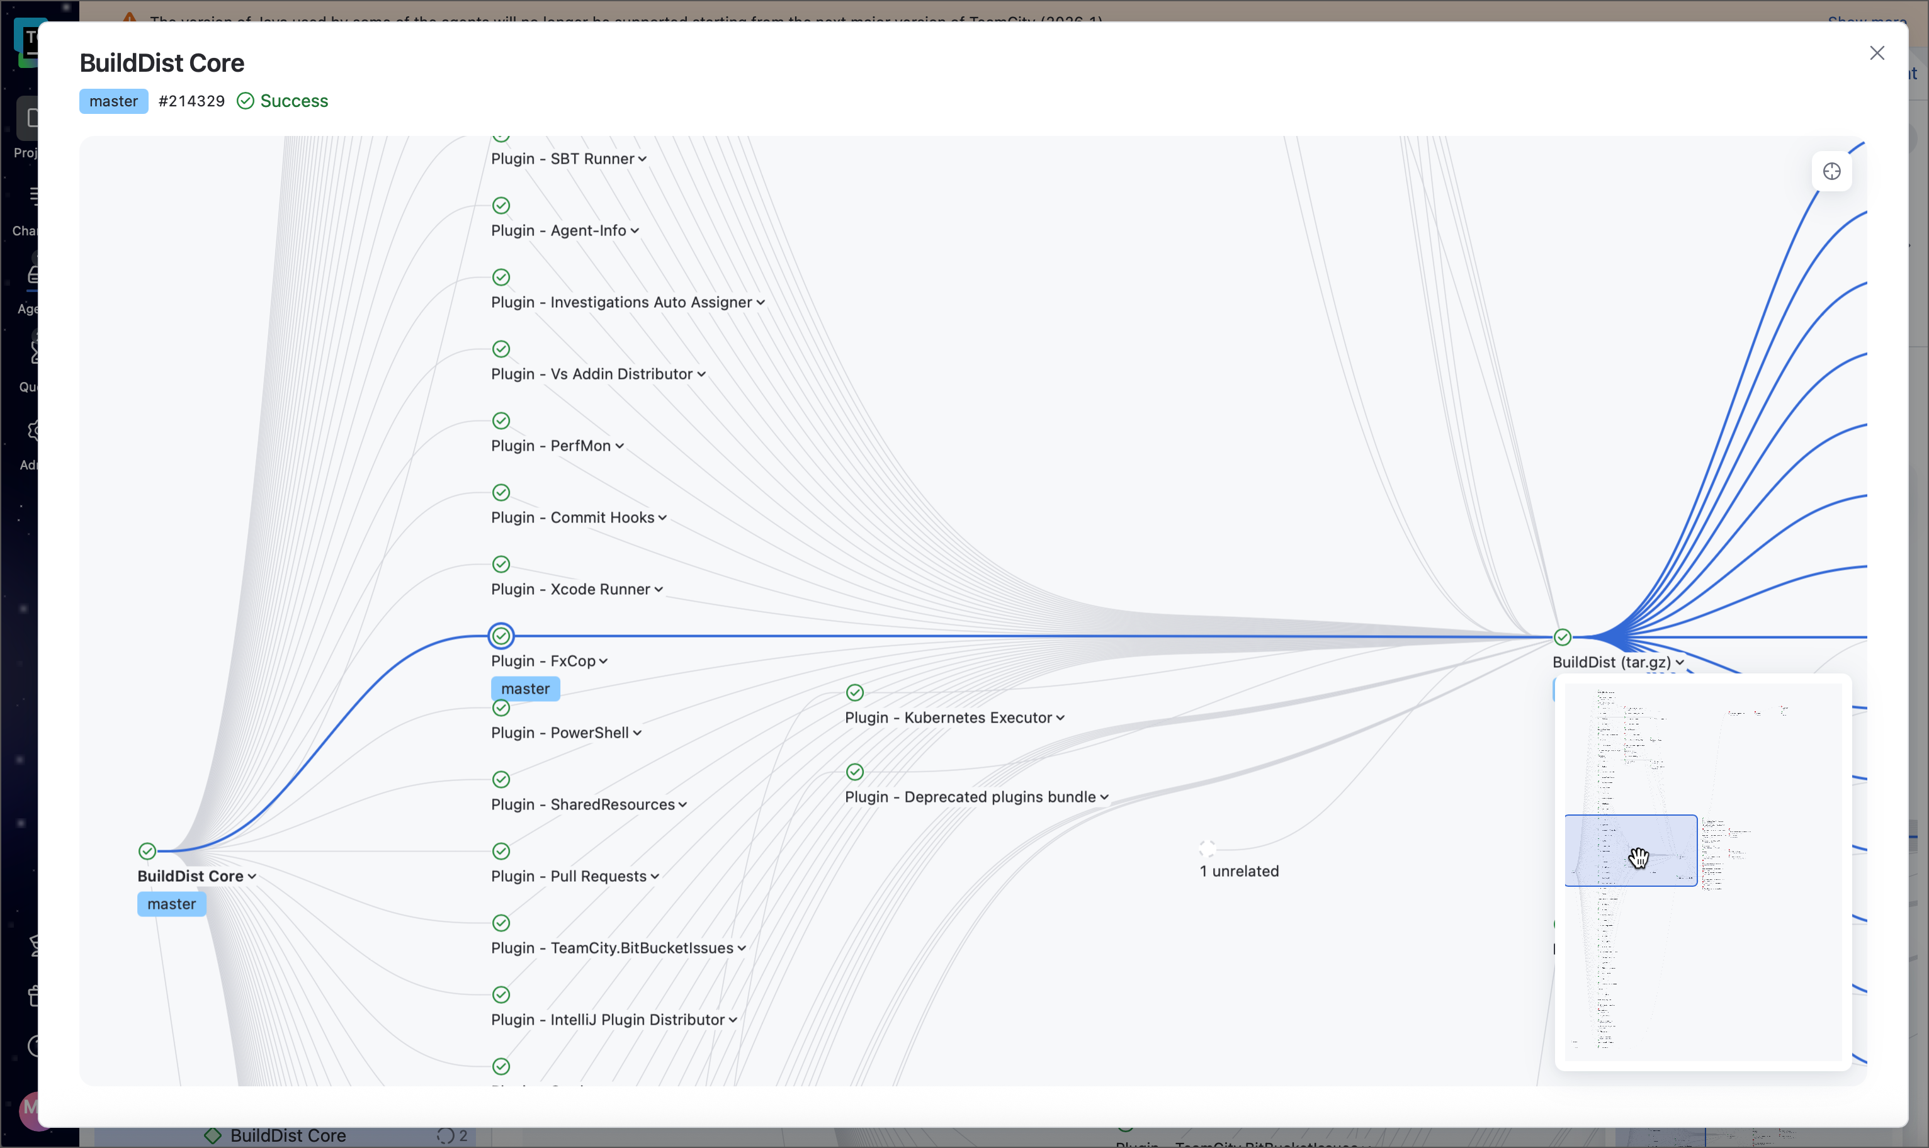The image size is (1929, 1148).
Task: Expand Plugin - Investigations Auto Assigner menu
Action: tap(761, 303)
